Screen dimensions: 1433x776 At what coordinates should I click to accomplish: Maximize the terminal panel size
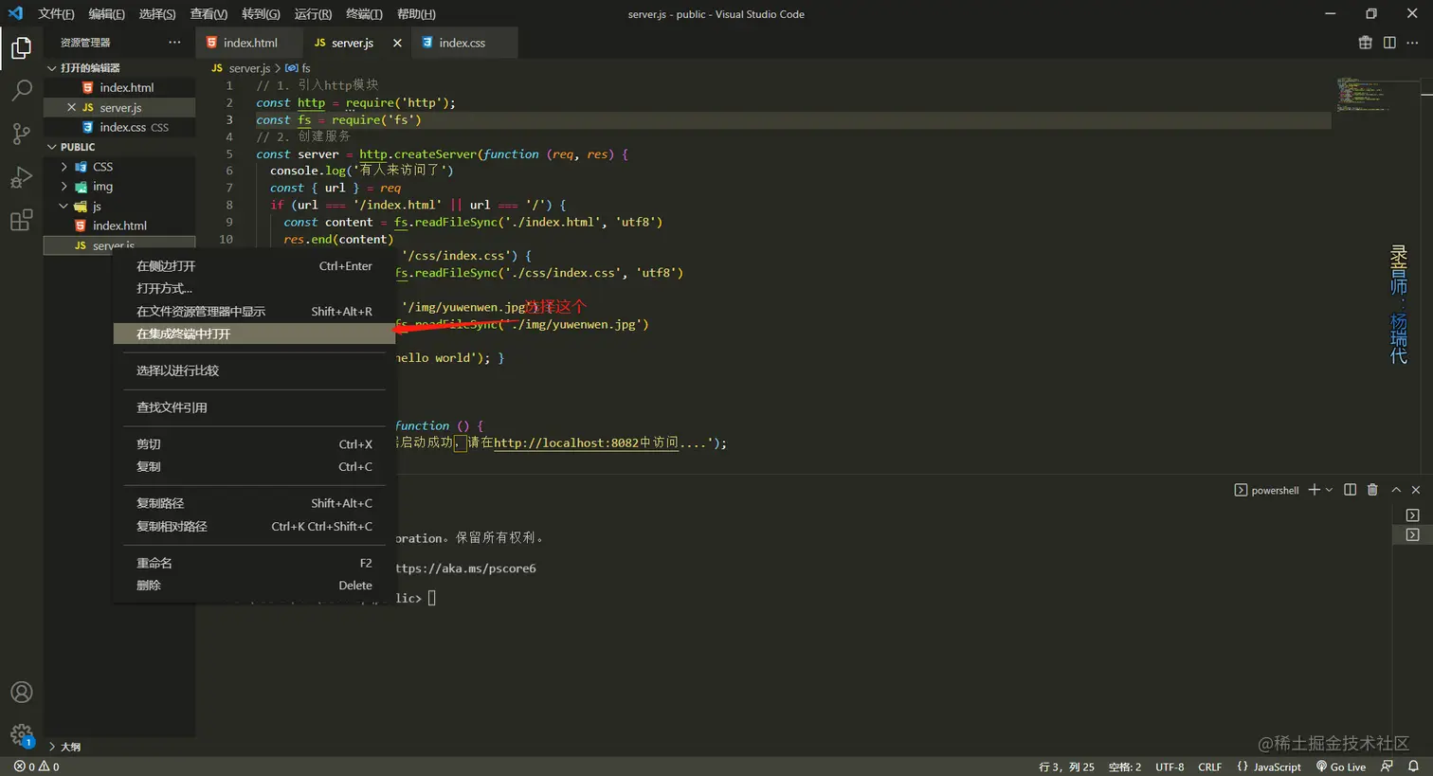point(1396,490)
